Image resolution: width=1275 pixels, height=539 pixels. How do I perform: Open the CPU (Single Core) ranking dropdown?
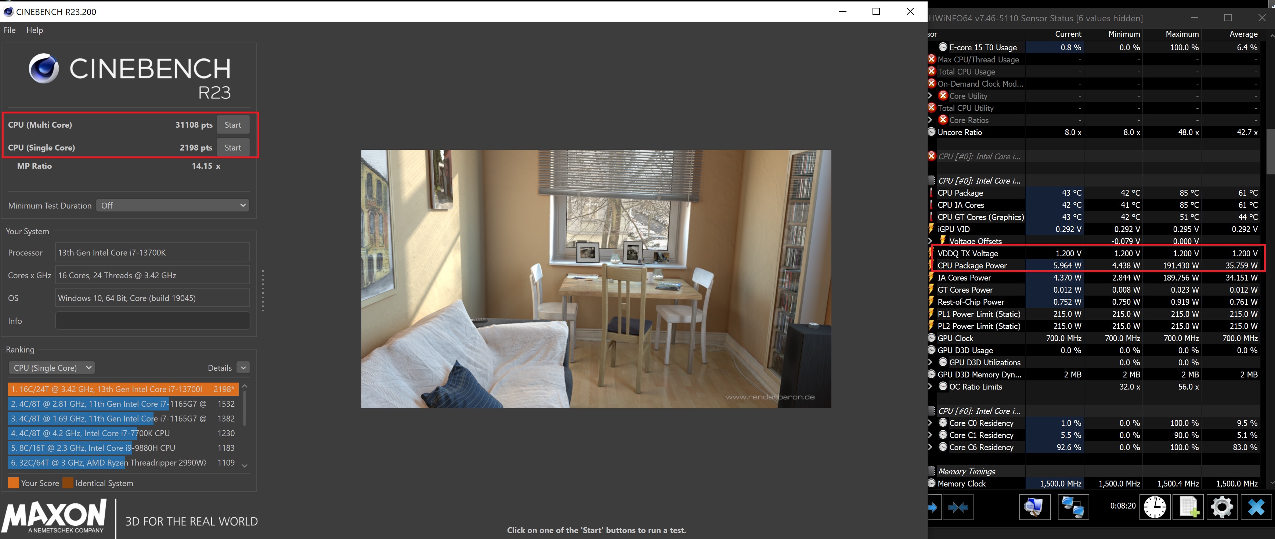point(52,368)
